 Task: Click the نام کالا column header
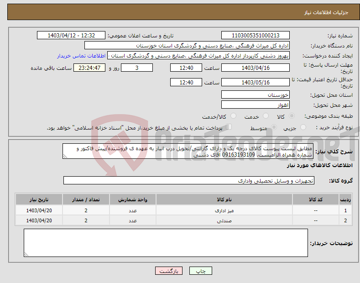coord(224,199)
